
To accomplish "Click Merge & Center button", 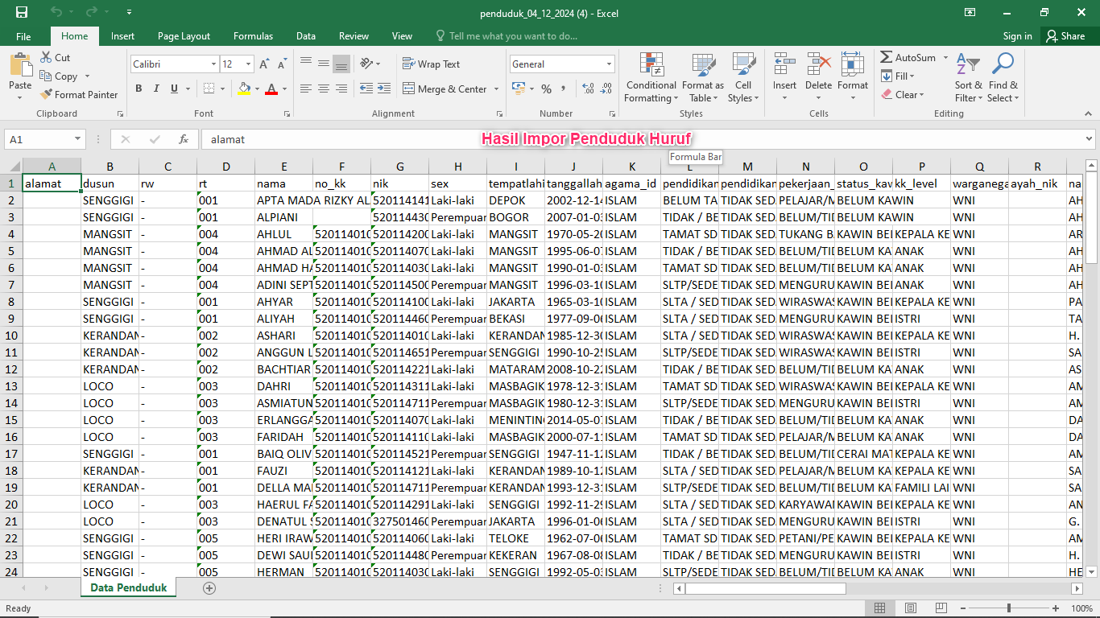I will click(446, 89).
